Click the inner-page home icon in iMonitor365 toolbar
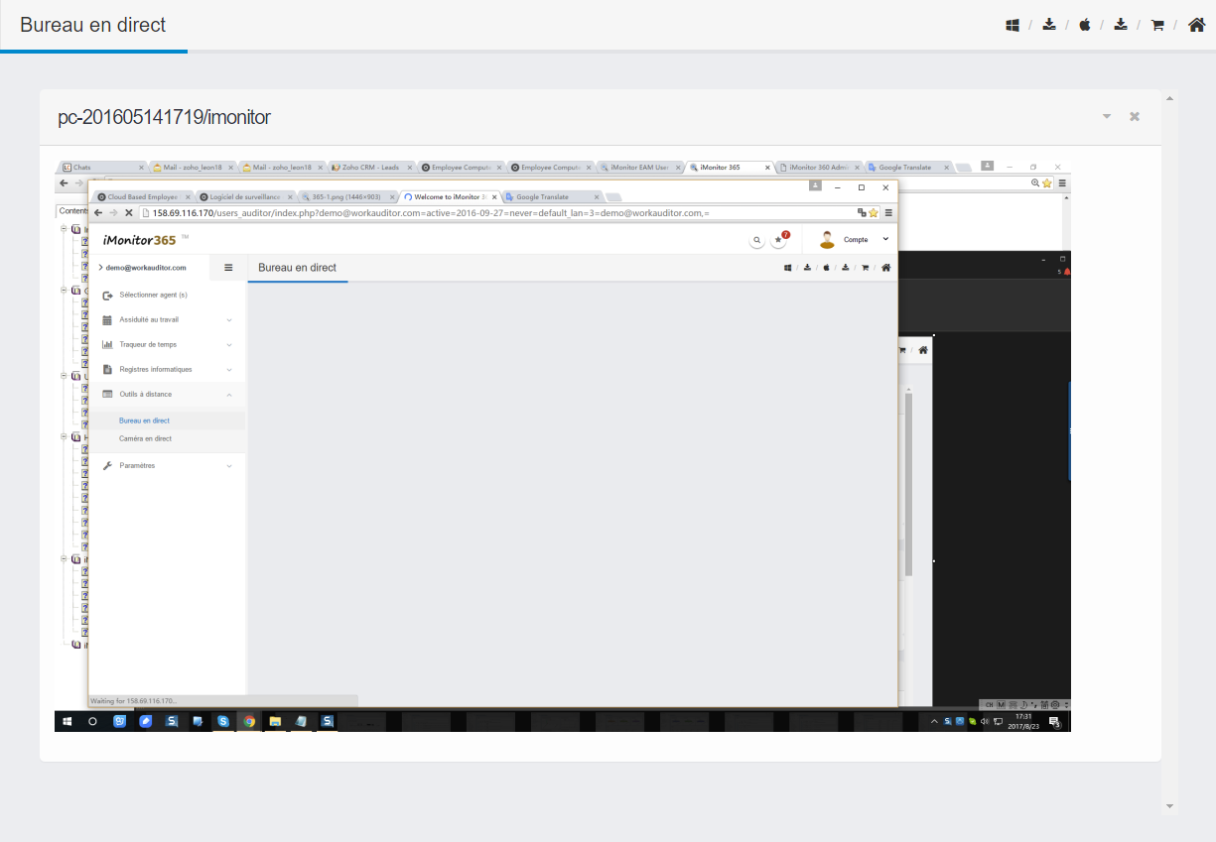Image resolution: width=1216 pixels, height=842 pixels. tap(885, 267)
